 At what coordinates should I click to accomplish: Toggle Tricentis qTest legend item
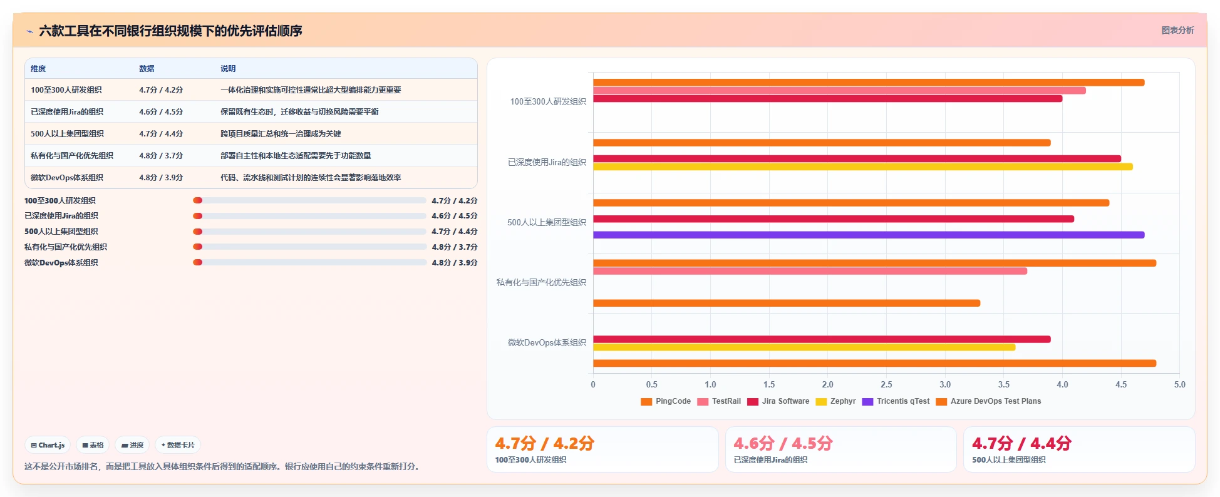click(x=896, y=401)
